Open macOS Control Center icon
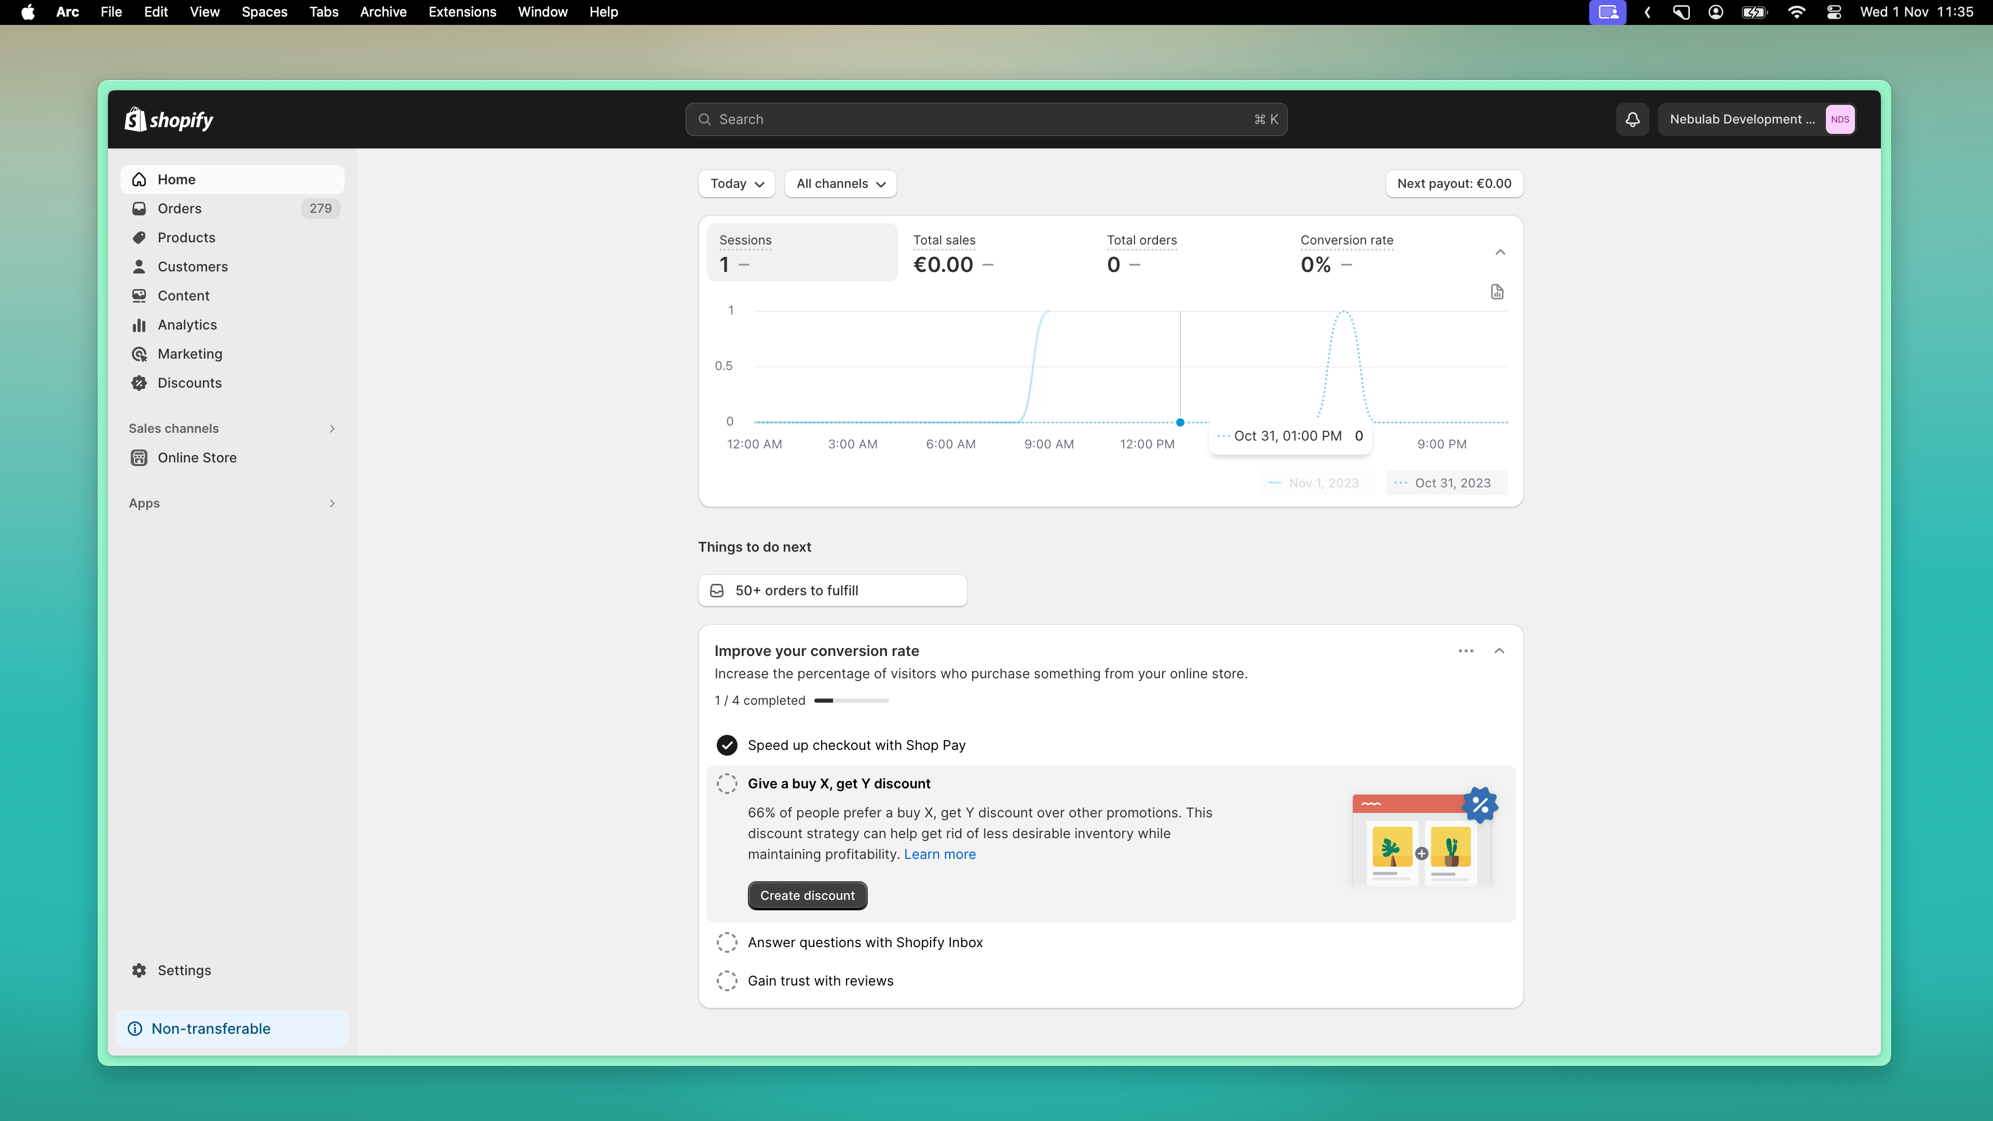 tap(1834, 11)
